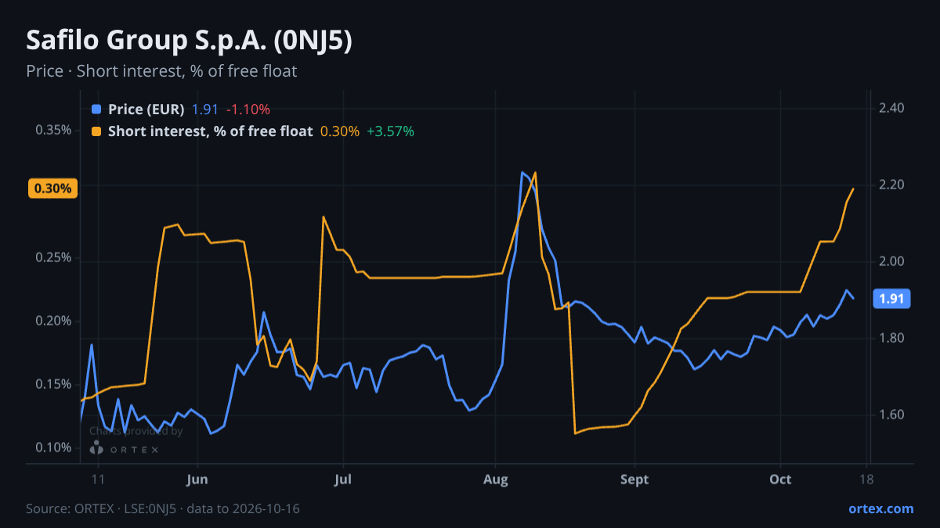Click the 18 date axis label
The height and width of the screenshot is (528, 940).
[867, 480]
